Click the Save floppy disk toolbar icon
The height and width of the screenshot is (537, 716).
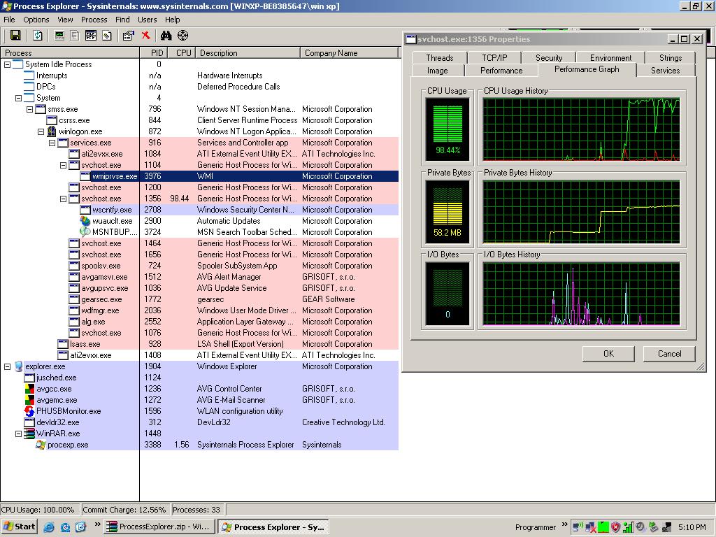(15, 36)
